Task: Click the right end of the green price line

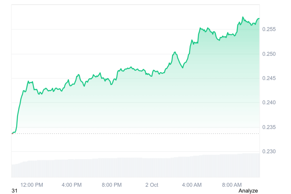Action: click(259, 18)
